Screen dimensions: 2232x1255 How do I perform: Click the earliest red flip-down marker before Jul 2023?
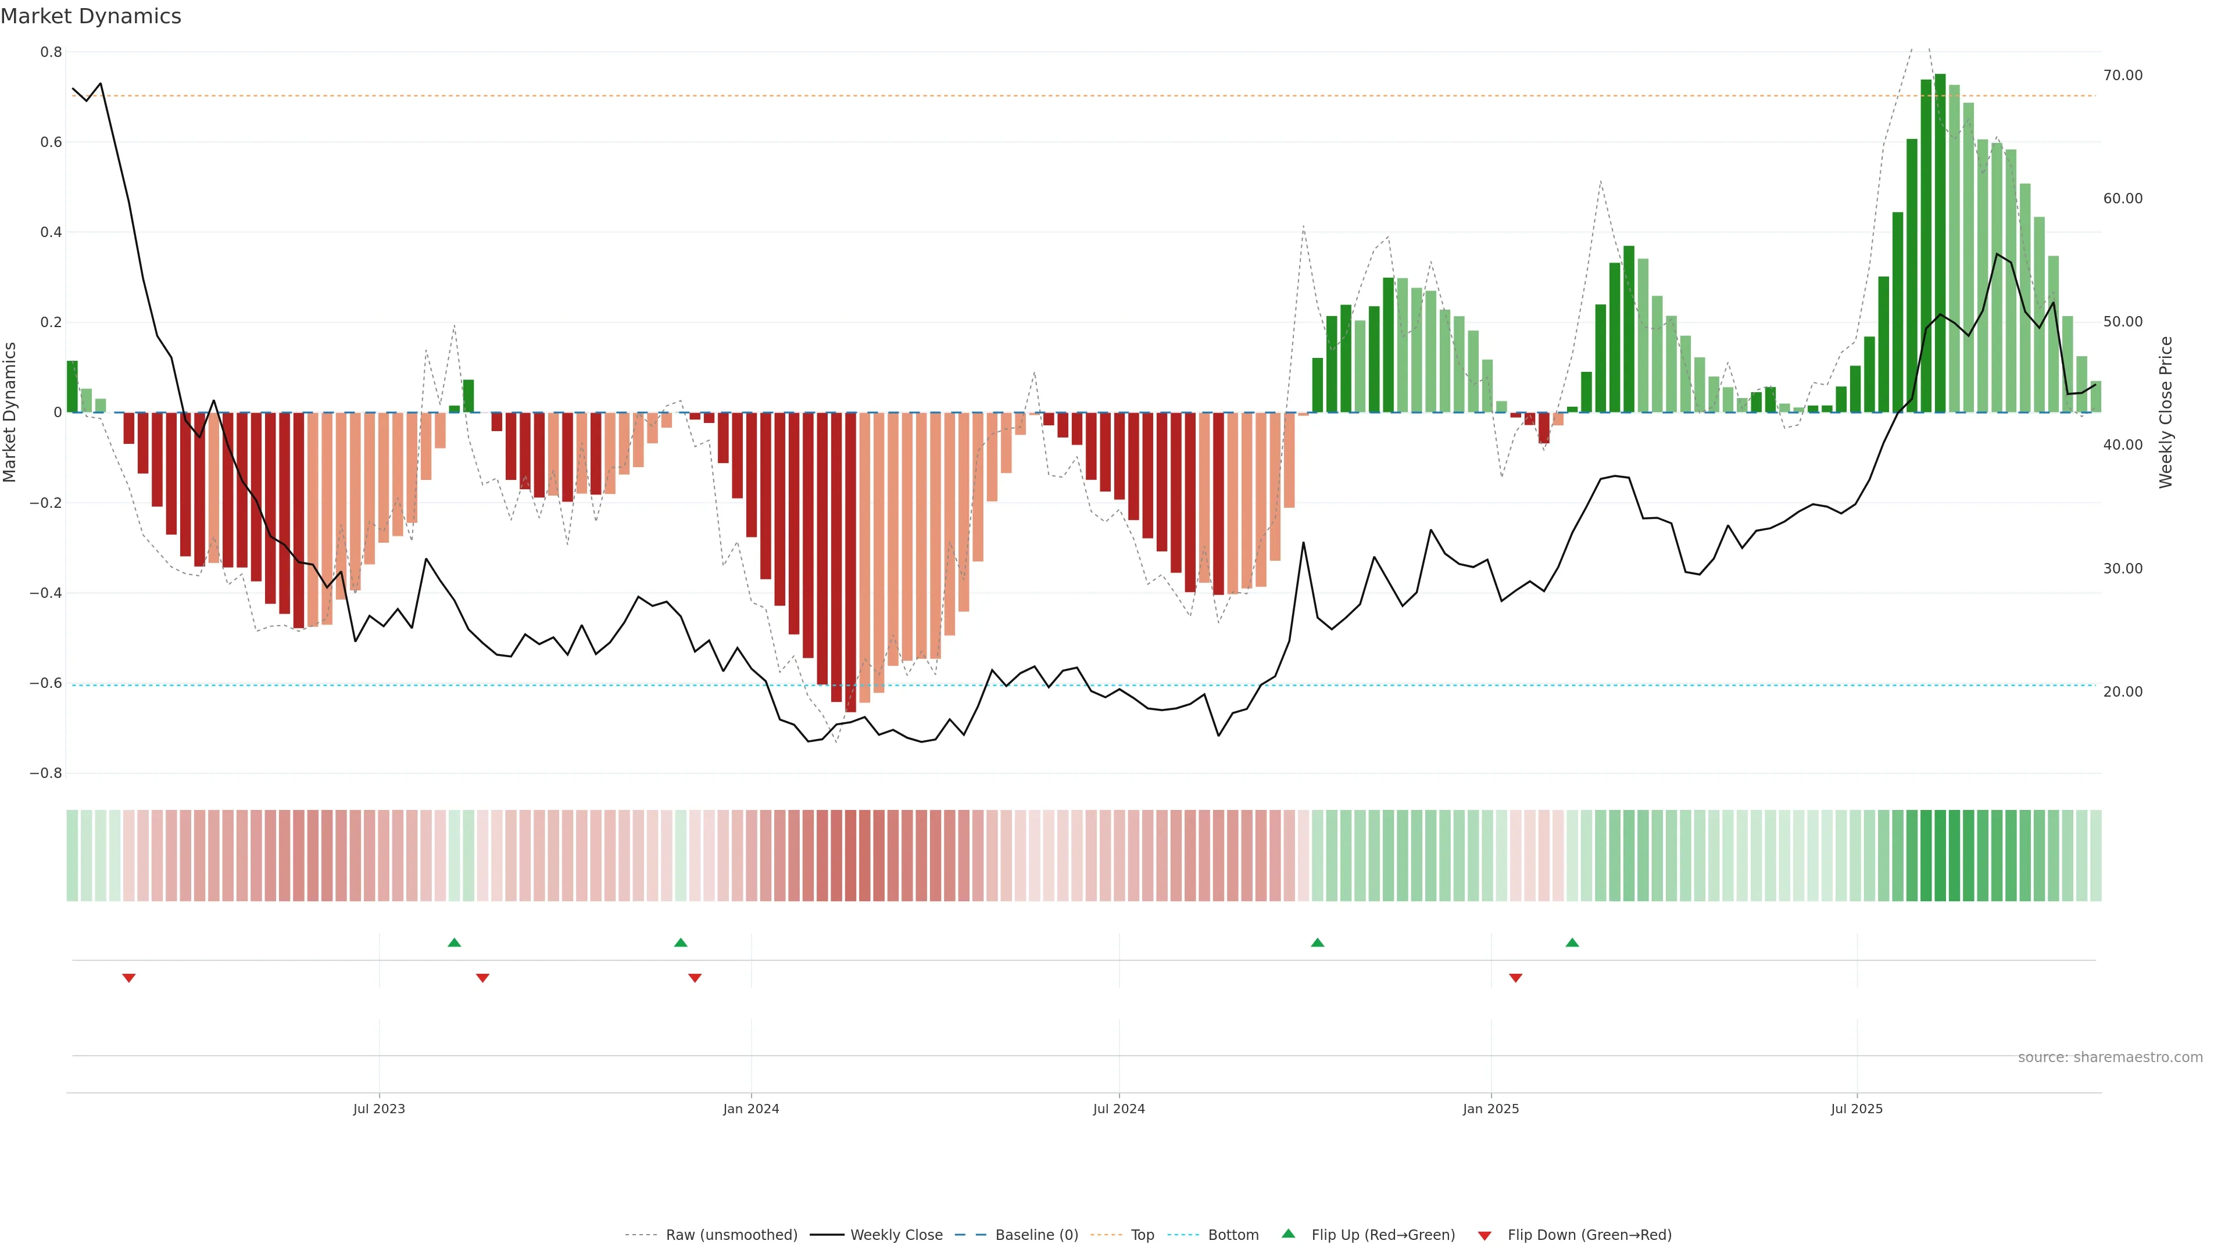(x=129, y=978)
